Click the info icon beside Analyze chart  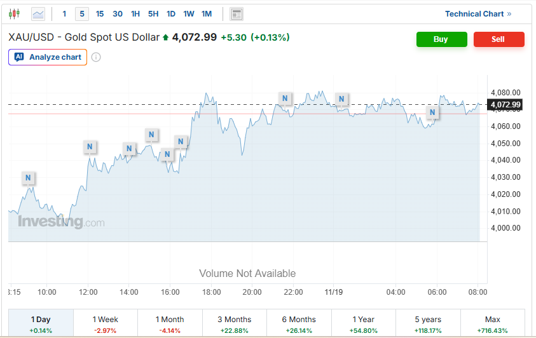pos(96,57)
